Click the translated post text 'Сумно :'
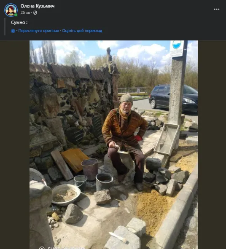The height and width of the screenshot is (249, 226). [x=19, y=23]
